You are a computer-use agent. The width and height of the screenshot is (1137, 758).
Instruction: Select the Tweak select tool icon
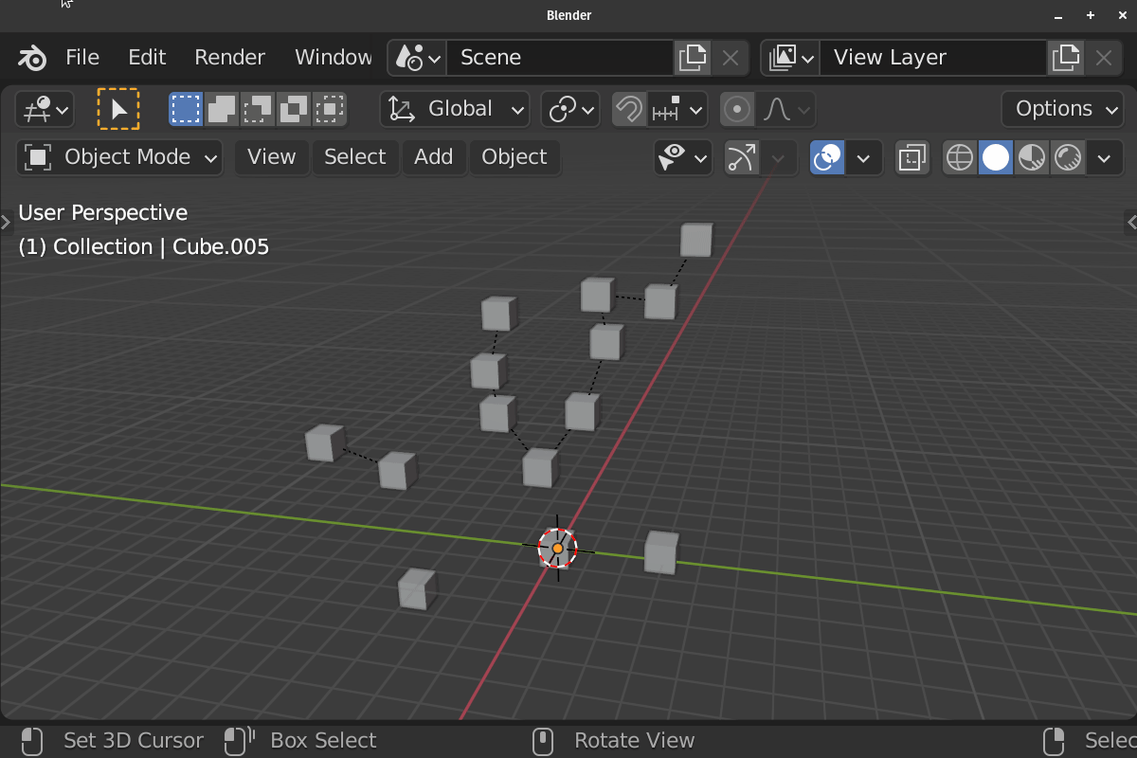click(118, 109)
